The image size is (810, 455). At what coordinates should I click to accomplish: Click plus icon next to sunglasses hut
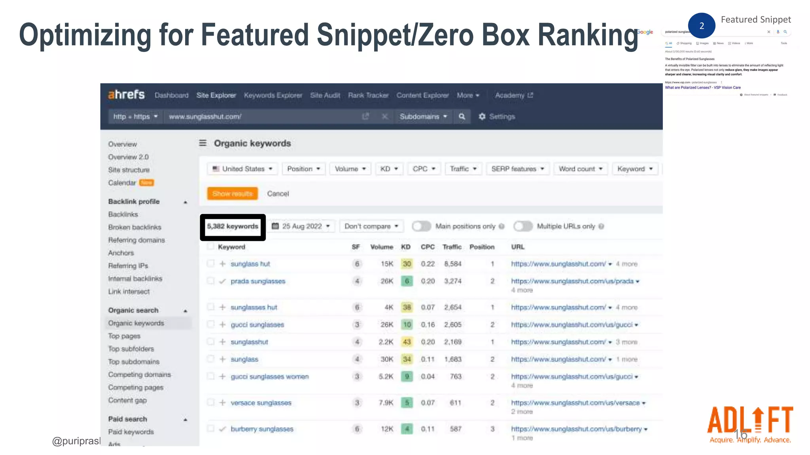click(222, 307)
